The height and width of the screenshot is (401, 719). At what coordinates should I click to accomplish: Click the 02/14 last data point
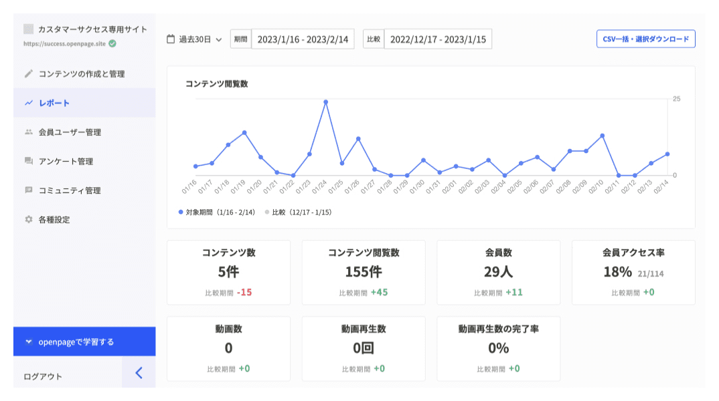[x=667, y=154]
